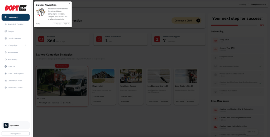270x137 pixels.
Task: Expand the Campaigns submenu chevron
Action: point(26,45)
